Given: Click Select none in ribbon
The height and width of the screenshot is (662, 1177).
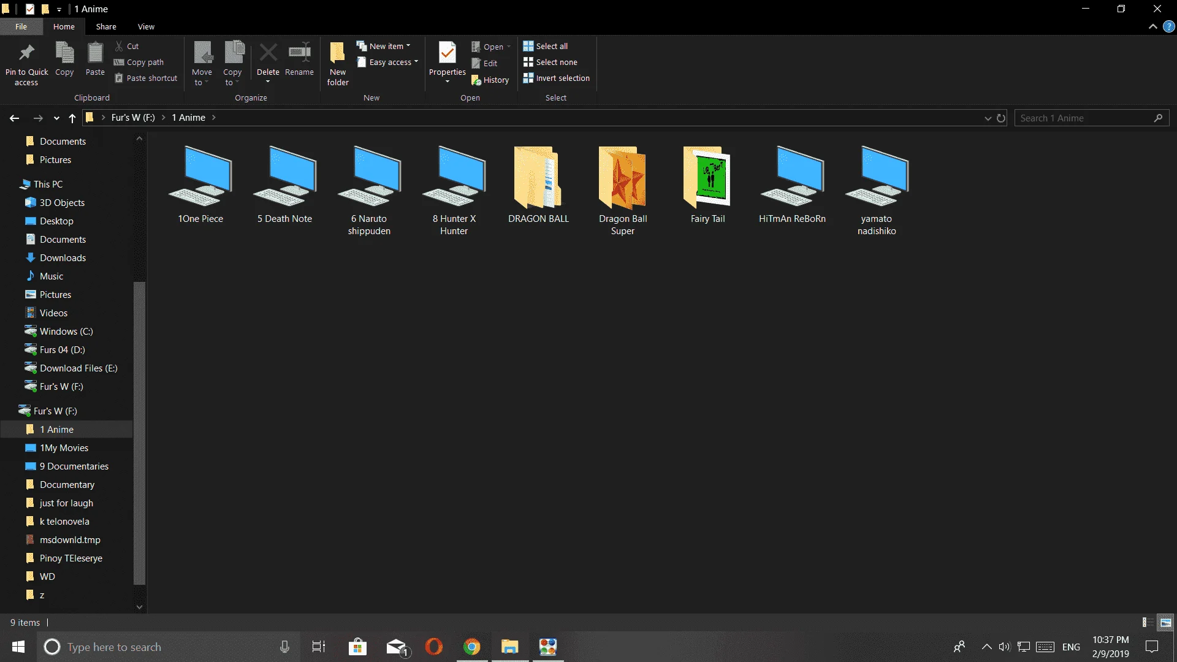Looking at the screenshot, I should point(550,62).
